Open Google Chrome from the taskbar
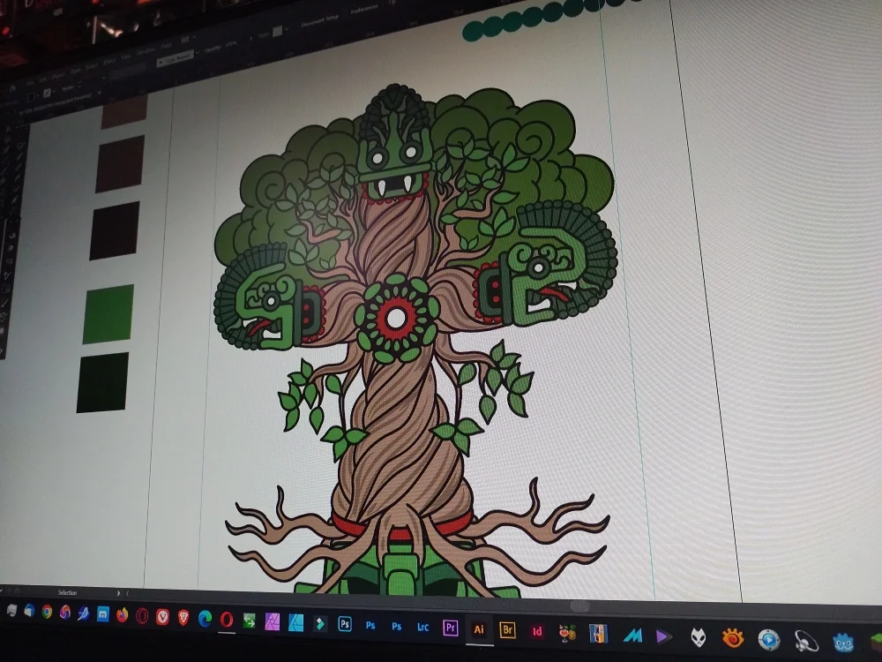Image resolution: width=882 pixels, height=662 pixels. coord(48,612)
